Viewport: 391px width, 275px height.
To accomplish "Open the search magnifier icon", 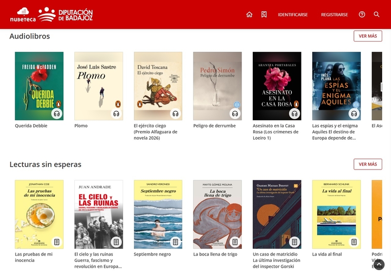I will pos(376,15).
